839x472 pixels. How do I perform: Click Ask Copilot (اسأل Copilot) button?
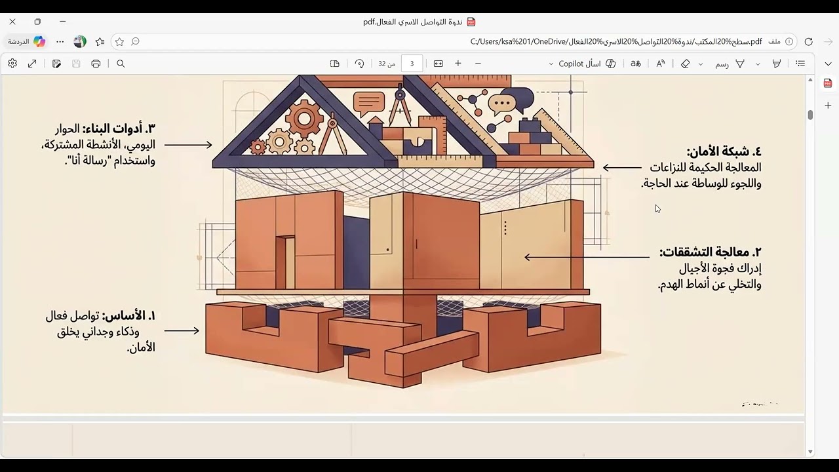[x=587, y=64]
